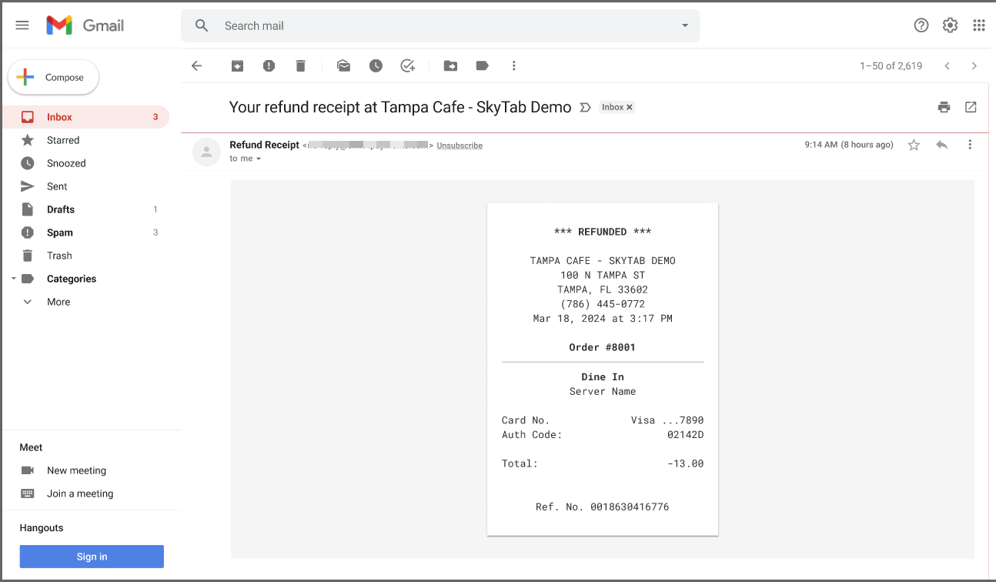The width and height of the screenshot is (996, 582).
Task: Click the Unsubscribe link
Action: pos(460,145)
